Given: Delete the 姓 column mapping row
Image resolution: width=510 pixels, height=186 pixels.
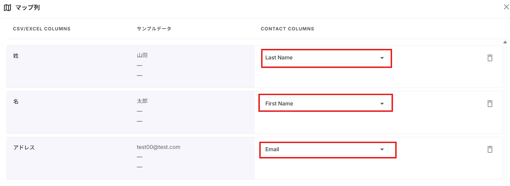Looking at the screenshot, I should click(490, 58).
